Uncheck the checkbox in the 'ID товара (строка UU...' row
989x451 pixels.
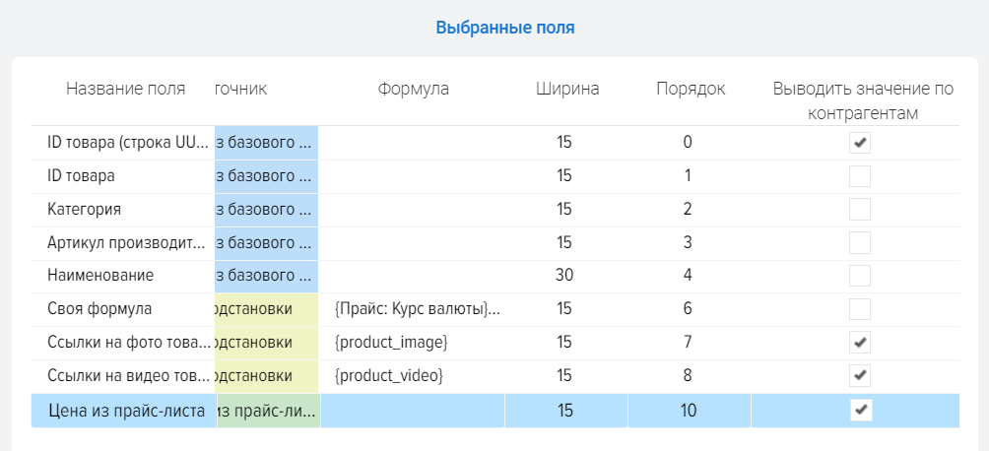pos(860,143)
